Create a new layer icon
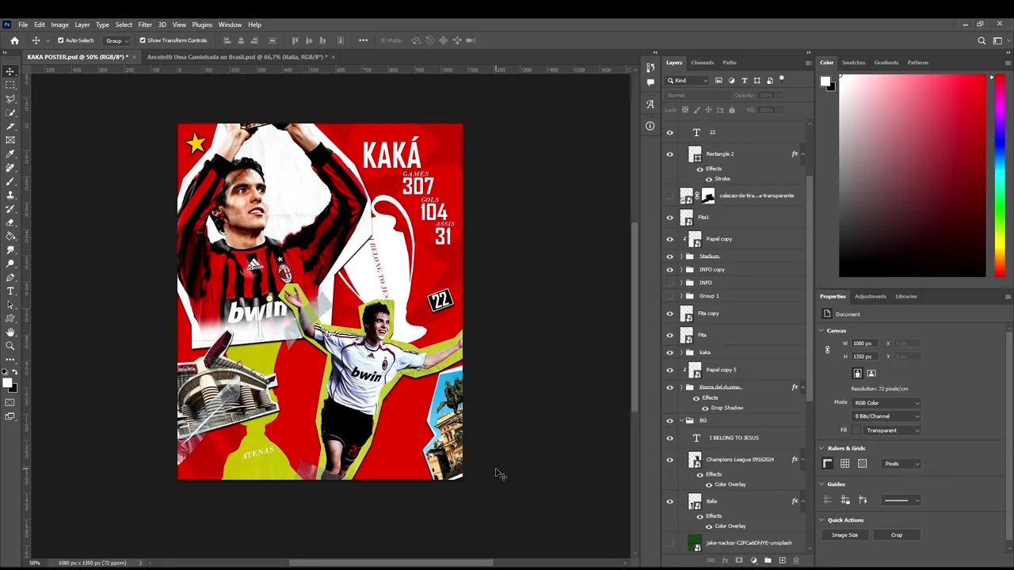 [782, 560]
